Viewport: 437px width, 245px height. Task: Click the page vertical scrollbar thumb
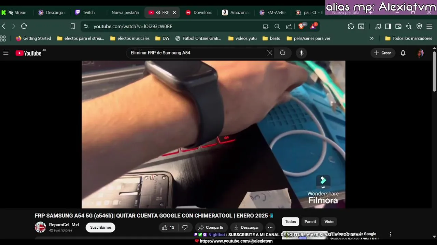434,71
